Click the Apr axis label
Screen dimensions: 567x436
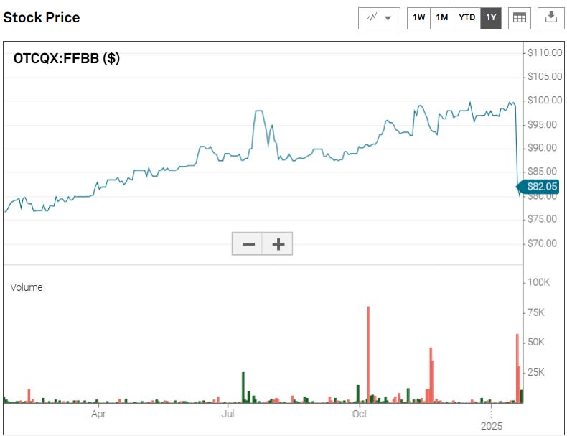pos(98,414)
